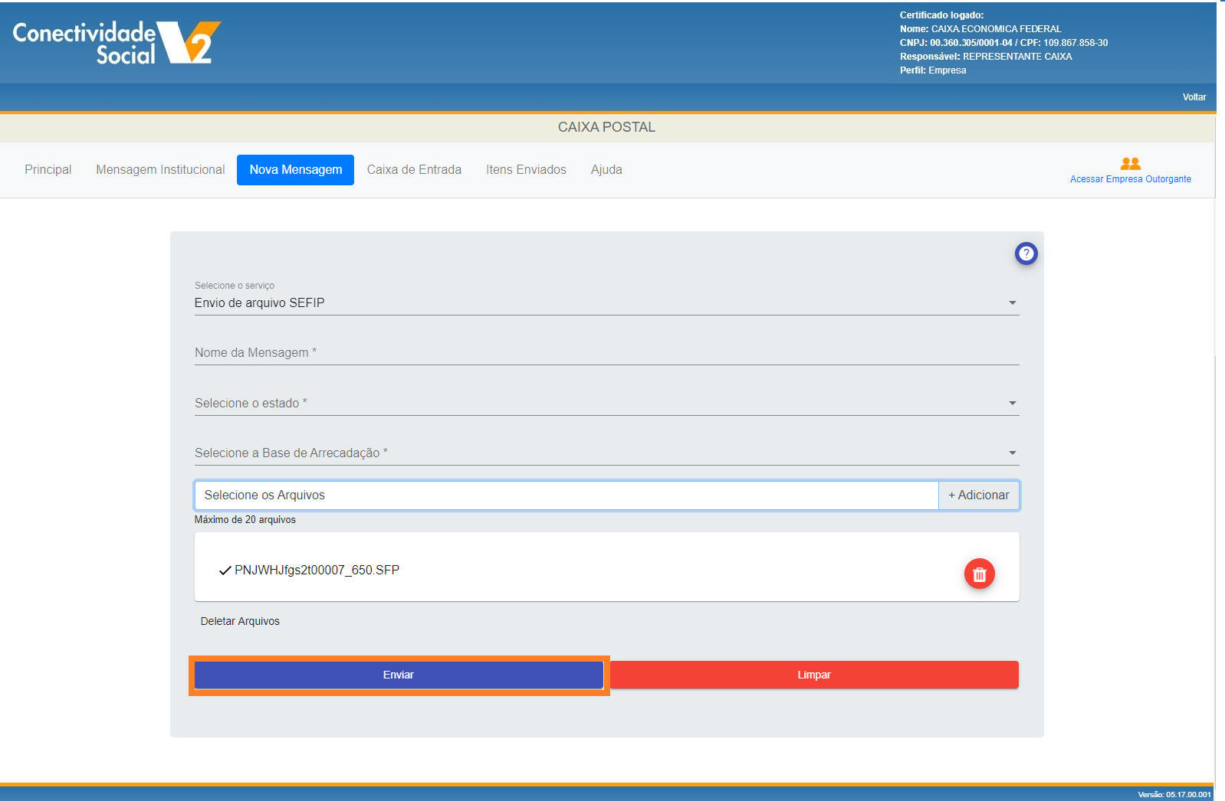Switch to the Principal tab
The width and height of the screenshot is (1225, 801).
pyautogui.click(x=48, y=170)
